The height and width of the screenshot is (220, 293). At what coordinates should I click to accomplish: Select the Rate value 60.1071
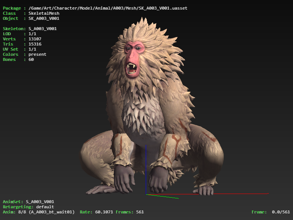pos(104,212)
